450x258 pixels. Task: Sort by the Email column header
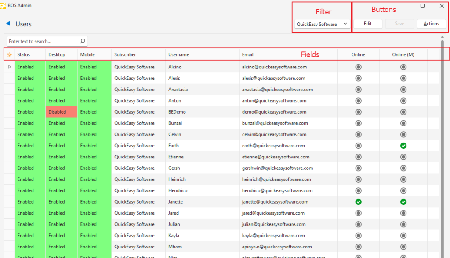click(247, 55)
